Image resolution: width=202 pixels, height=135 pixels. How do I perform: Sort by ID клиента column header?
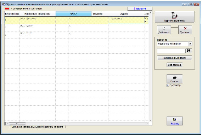click(x=12, y=14)
